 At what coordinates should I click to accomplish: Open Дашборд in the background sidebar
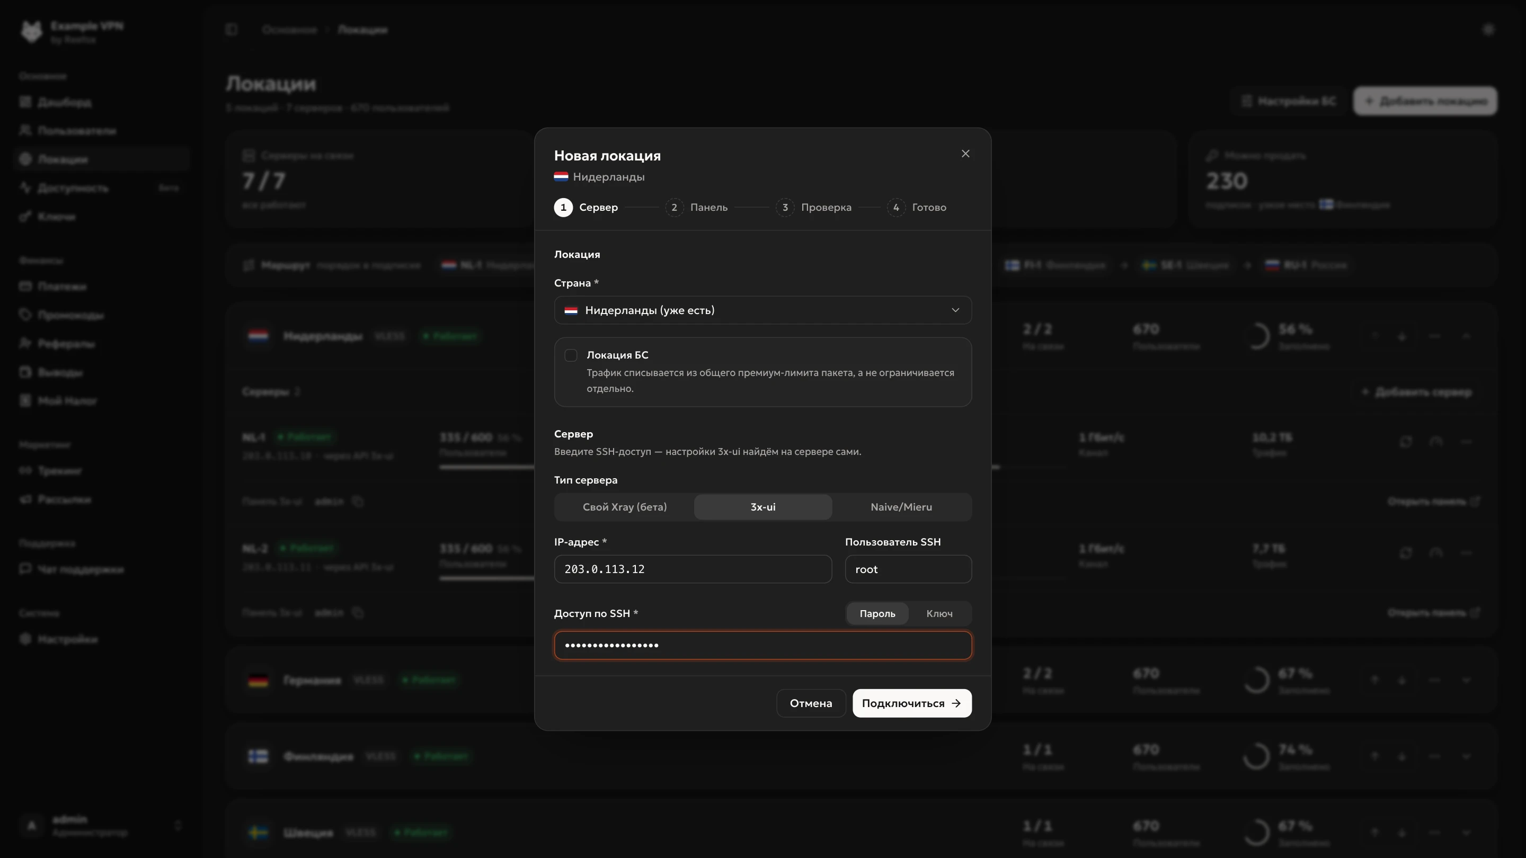coord(101,102)
